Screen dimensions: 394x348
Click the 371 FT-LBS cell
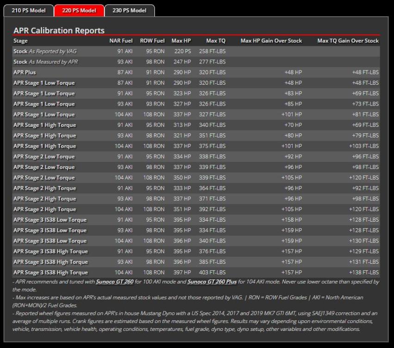[x=212, y=199]
